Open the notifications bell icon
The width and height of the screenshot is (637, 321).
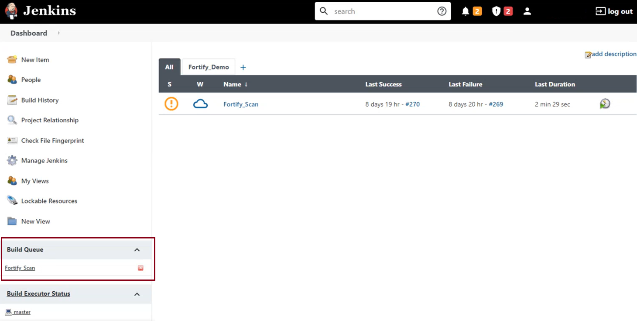(466, 11)
